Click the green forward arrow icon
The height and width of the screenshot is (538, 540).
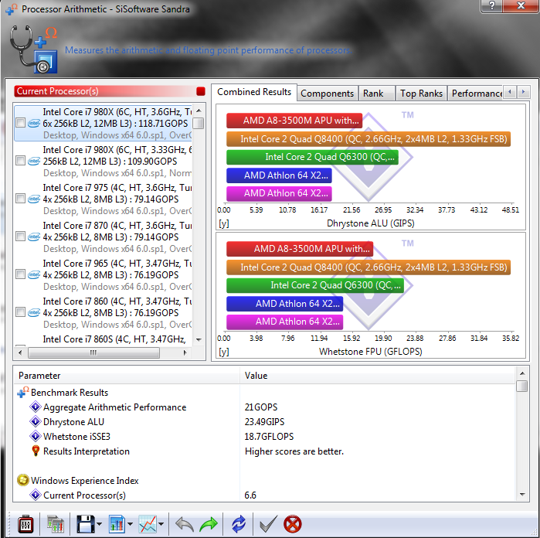[x=209, y=524]
